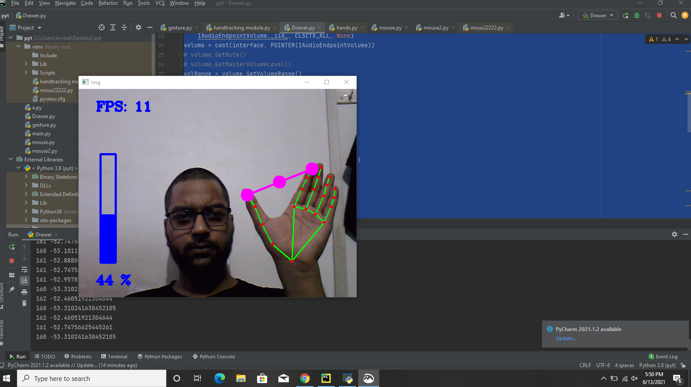Click the Update... link in the notification
The image size is (691, 387).
click(566, 338)
